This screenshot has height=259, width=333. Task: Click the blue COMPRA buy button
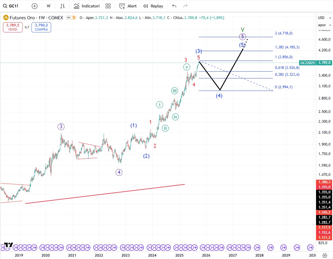coord(41,27)
